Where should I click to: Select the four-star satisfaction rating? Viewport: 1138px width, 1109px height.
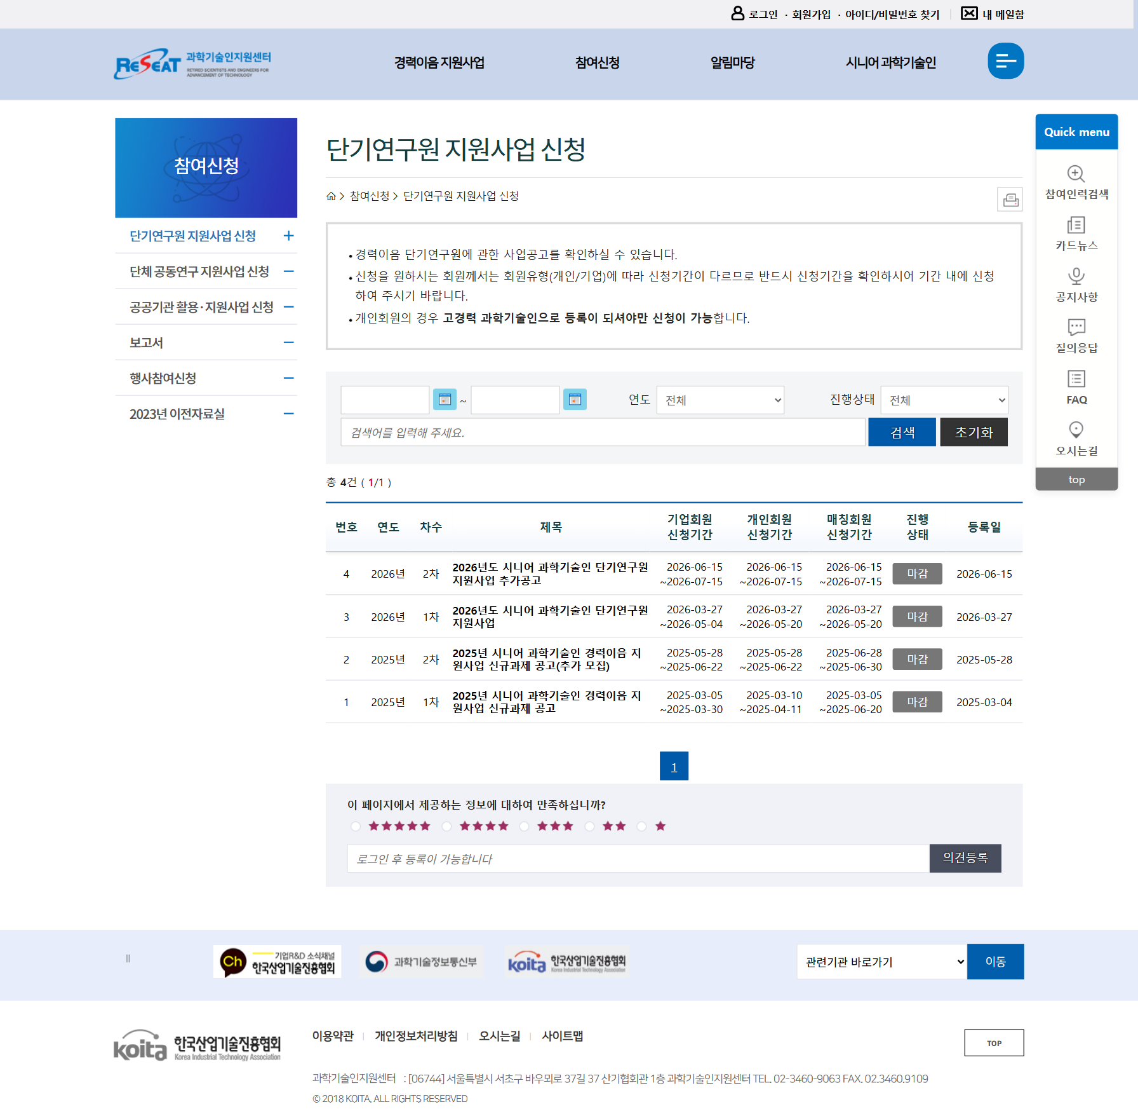click(x=447, y=826)
